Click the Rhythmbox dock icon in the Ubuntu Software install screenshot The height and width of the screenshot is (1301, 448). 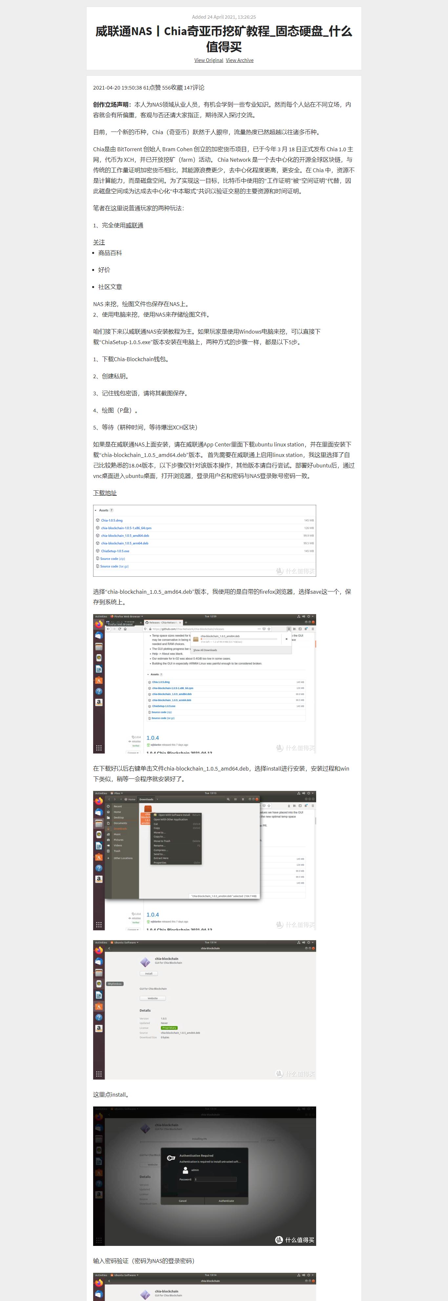pyautogui.click(x=99, y=984)
